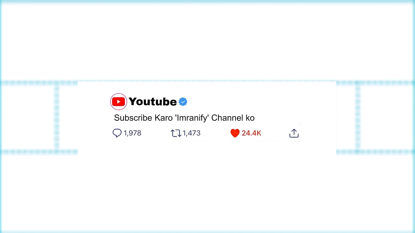Click the white checkmark inside the badge
This screenshot has width=415, height=233.
click(x=183, y=102)
